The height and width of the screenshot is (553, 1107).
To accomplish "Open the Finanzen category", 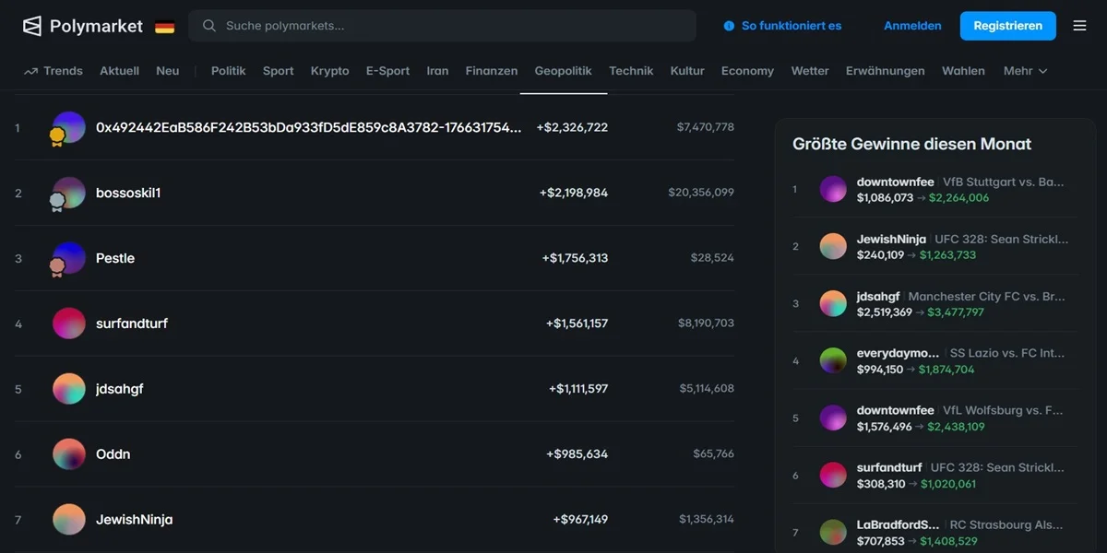I will point(492,71).
